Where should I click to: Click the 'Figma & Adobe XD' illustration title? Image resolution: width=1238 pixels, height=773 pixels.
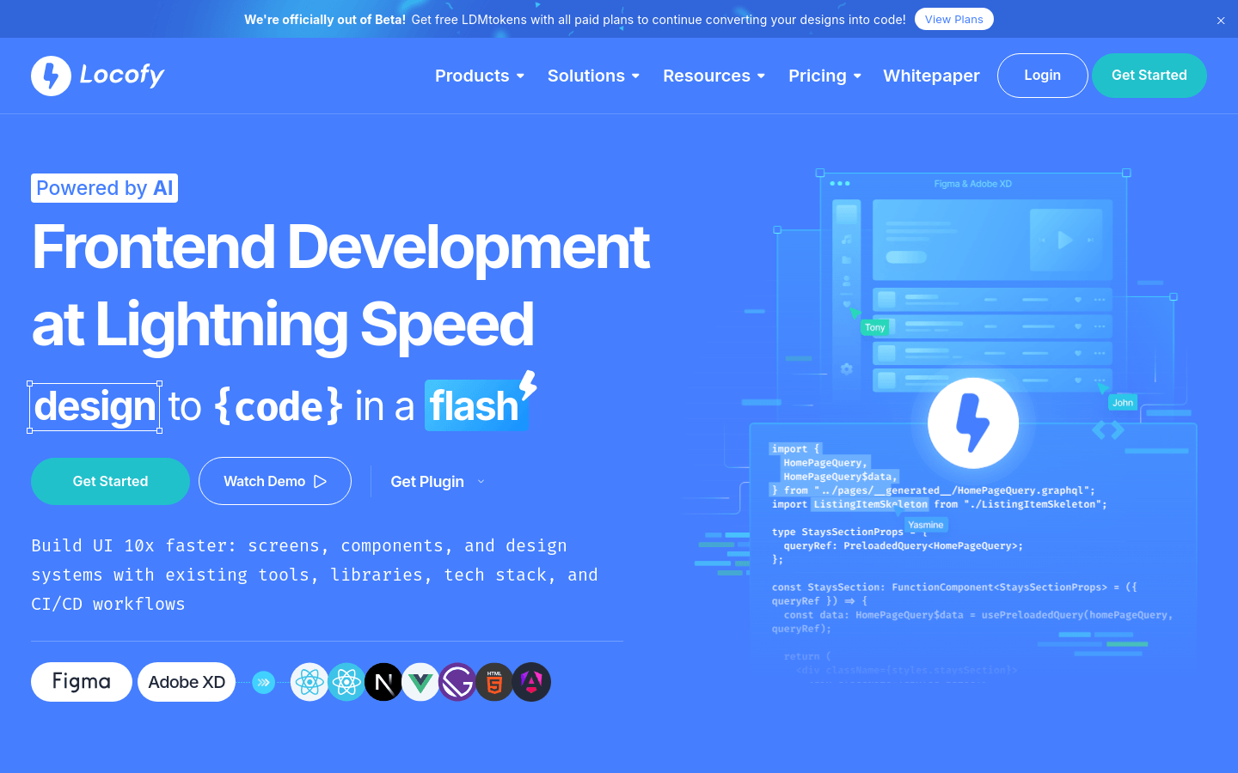973,184
